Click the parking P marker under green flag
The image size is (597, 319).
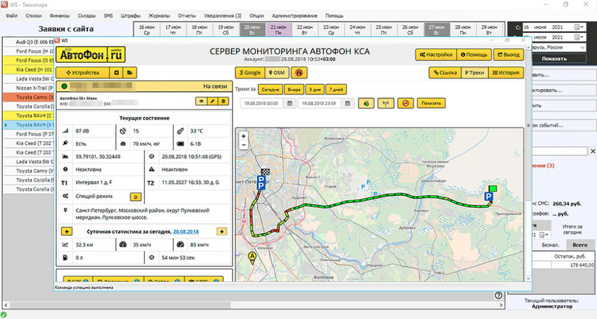click(x=489, y=197)
